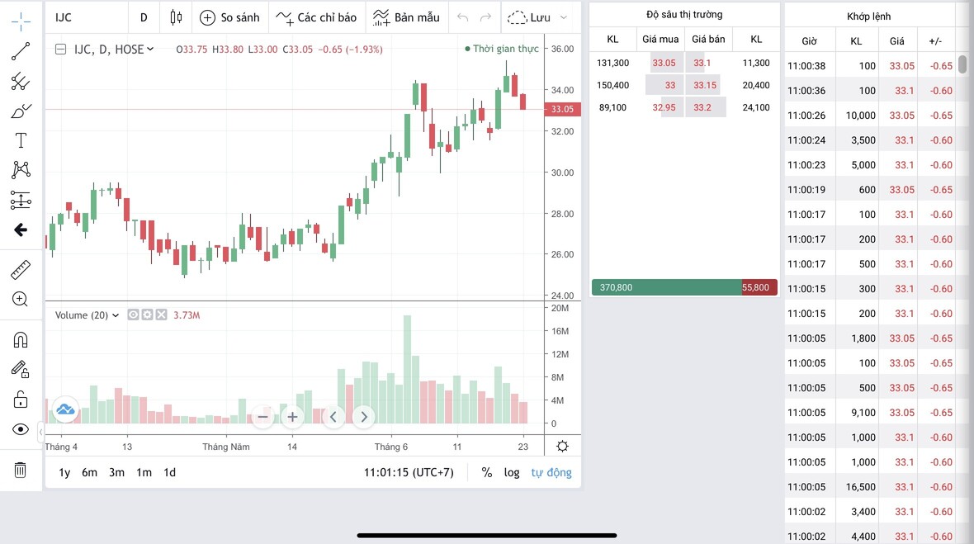This screenshot has width=974, height=544.
Task: Open chart settings gear below price axis
Action: tap(562, 447)
